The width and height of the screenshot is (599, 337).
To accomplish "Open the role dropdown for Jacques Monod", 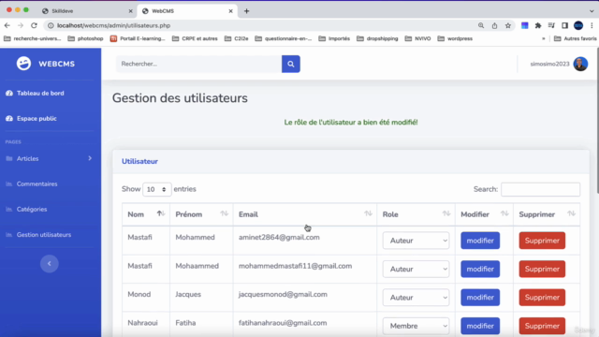I will (x=416, y=298).
